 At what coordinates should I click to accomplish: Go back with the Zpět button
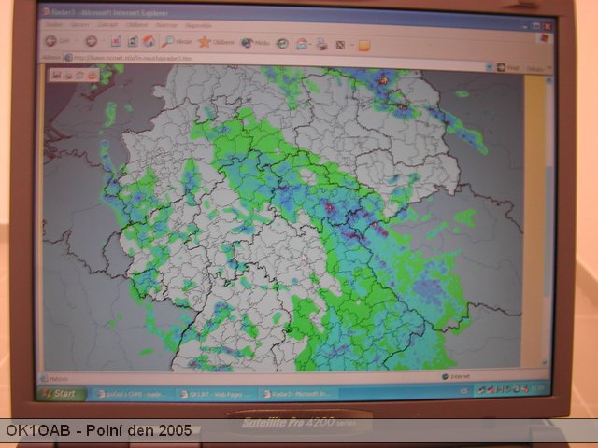pos(58,41)
